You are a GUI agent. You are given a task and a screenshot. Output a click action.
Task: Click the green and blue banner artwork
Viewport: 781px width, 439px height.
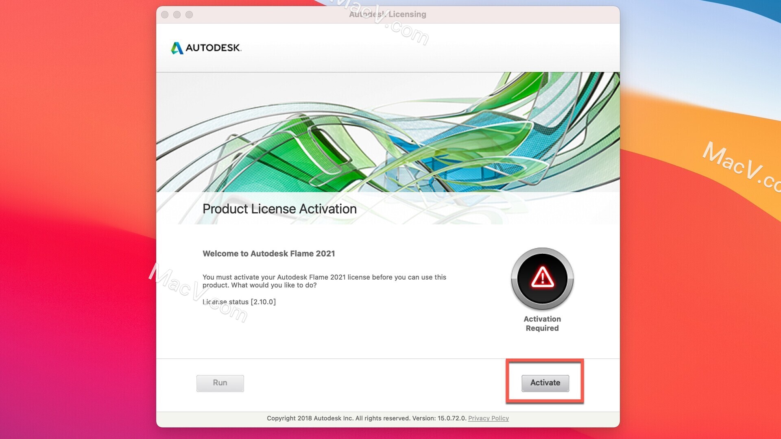tap(388, 132)
